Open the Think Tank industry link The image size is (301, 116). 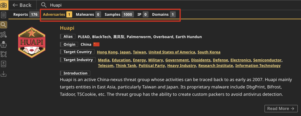[x=126, y=66]
